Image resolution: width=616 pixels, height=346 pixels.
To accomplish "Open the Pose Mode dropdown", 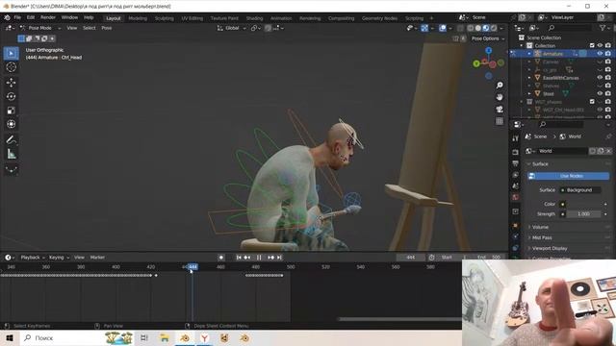I will point(39,28).
